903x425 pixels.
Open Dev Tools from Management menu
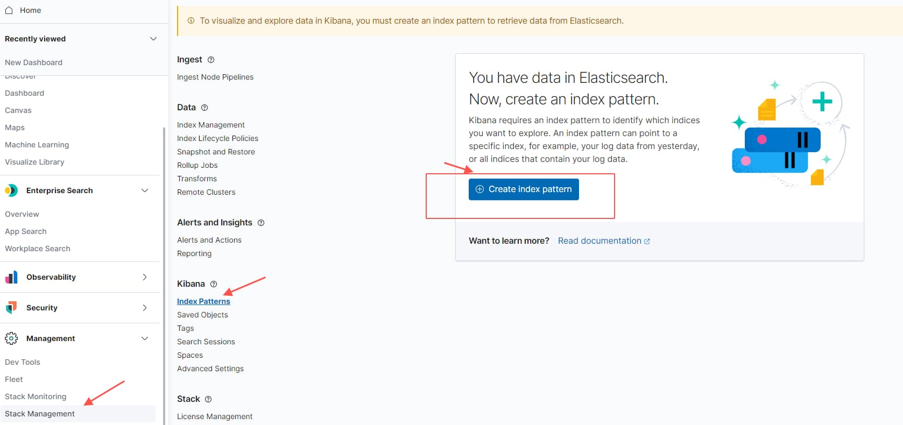pos(23,362)
